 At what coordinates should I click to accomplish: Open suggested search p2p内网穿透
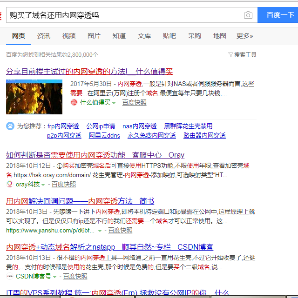(64, 135)
